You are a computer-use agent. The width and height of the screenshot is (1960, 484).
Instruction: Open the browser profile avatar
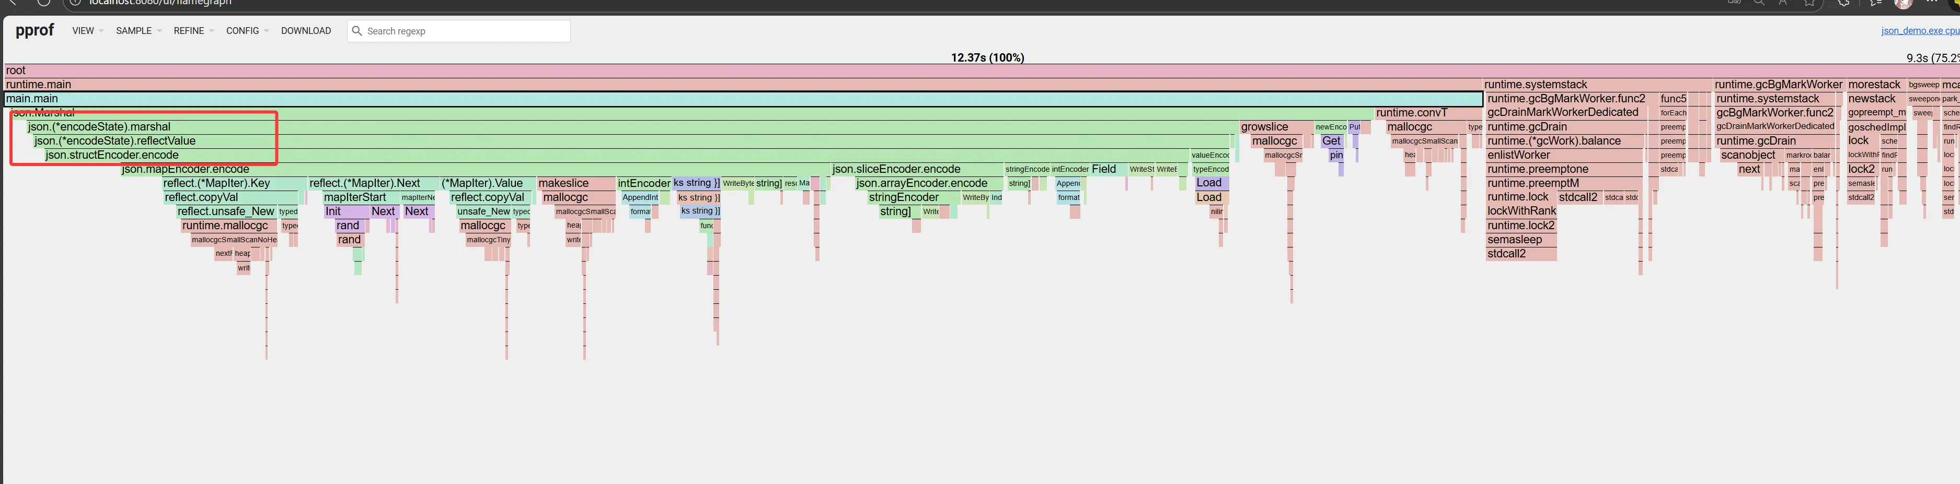pos(1903,3)
